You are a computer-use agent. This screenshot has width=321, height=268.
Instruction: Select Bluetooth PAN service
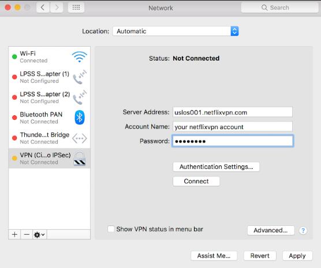pyautogui.click(x=49, y=118)
